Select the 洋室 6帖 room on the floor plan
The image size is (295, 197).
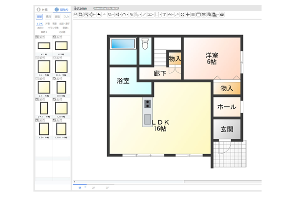(x=211, y=58)
